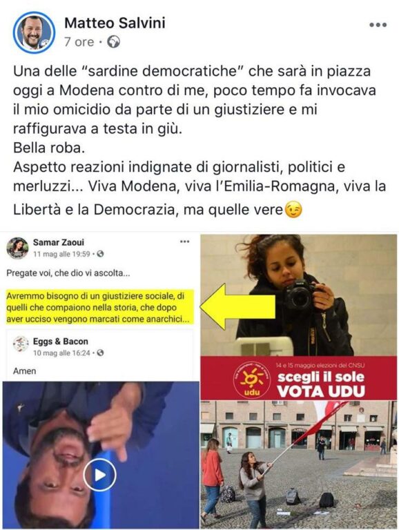Open the "7 ore" post timestamp

79,42
